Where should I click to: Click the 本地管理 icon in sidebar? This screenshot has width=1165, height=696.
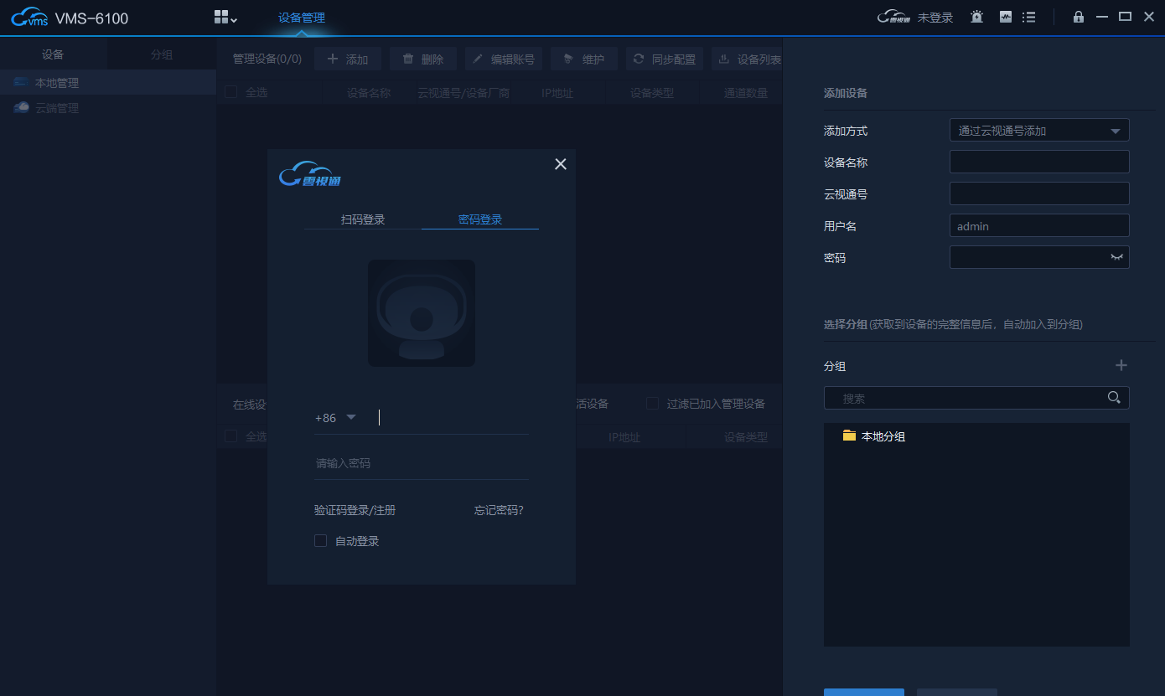22,82
